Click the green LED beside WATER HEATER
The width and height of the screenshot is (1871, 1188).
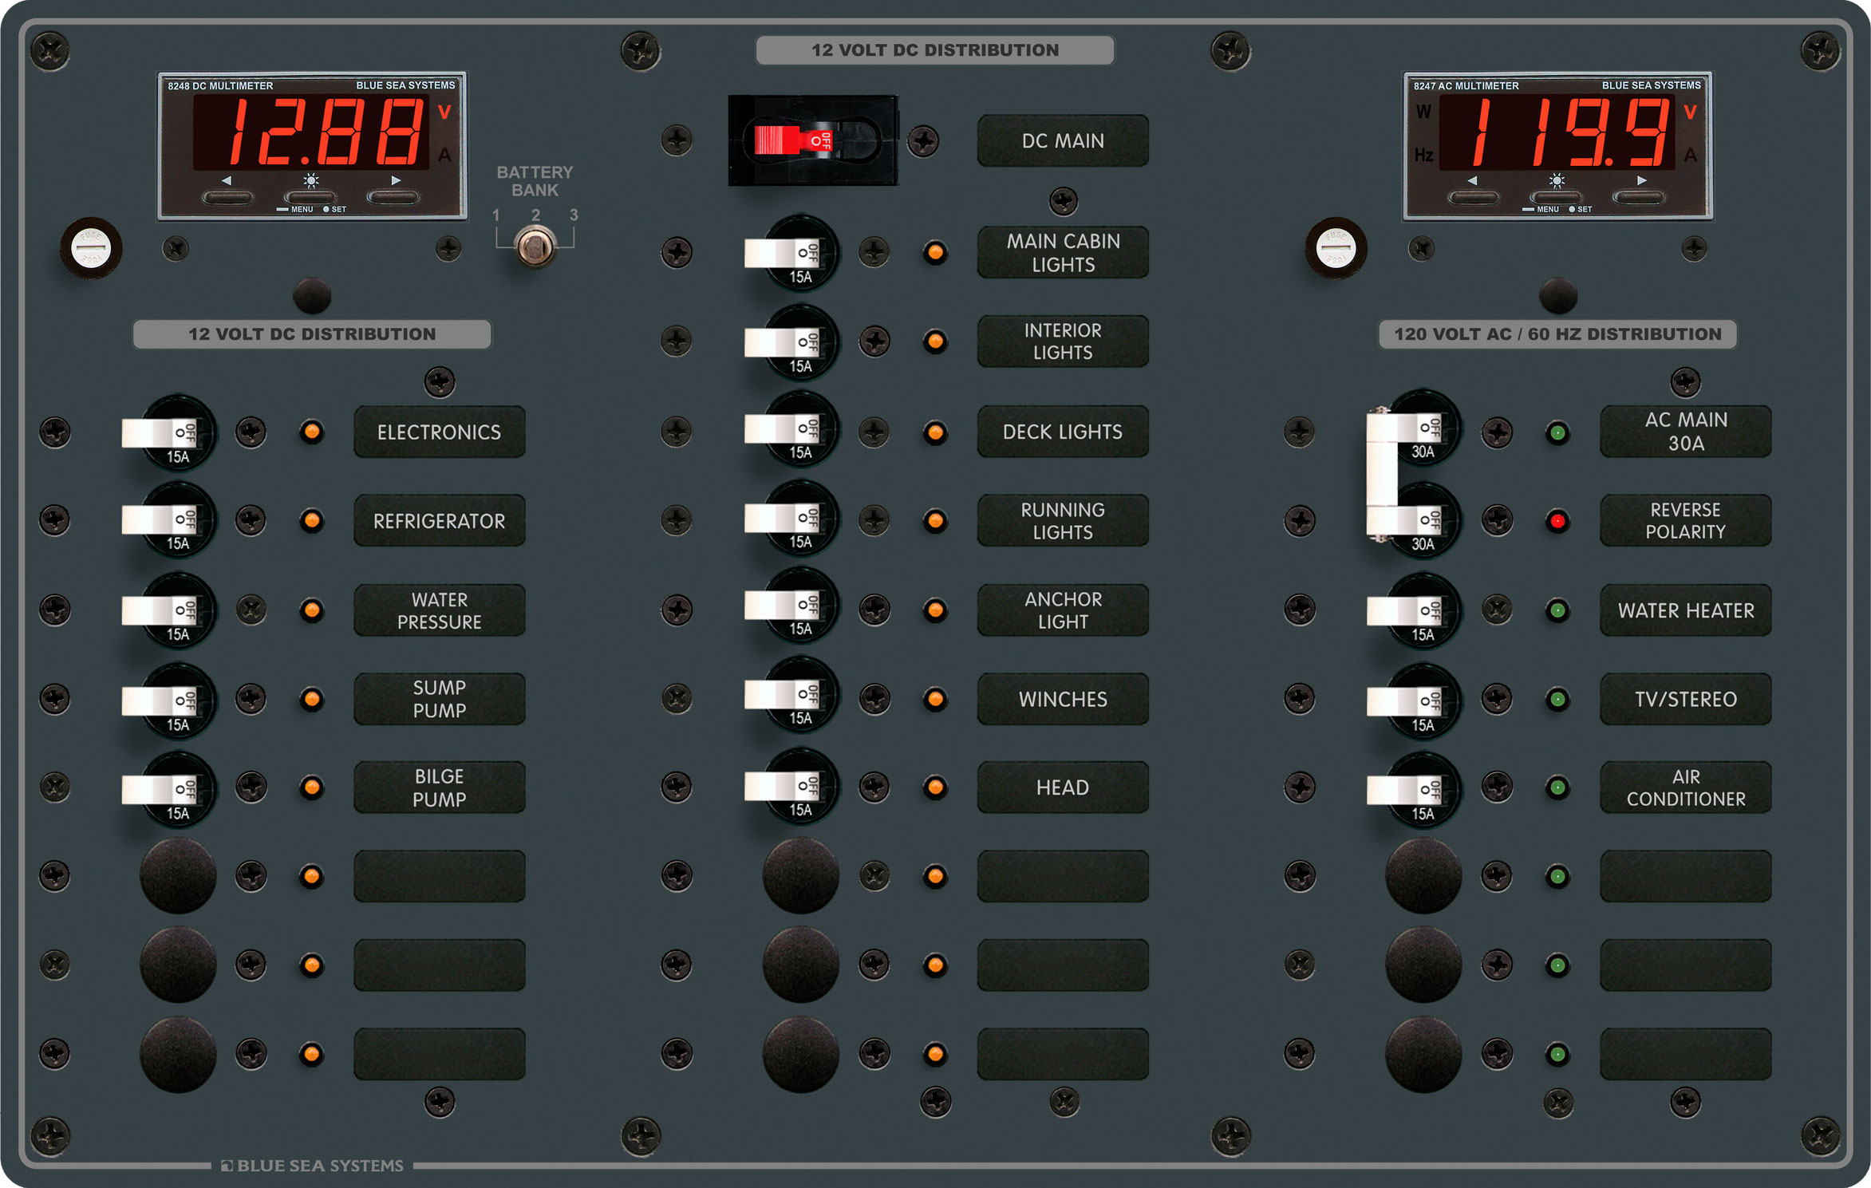point(1557,610)
